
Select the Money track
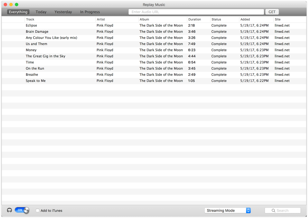point(154,50)
